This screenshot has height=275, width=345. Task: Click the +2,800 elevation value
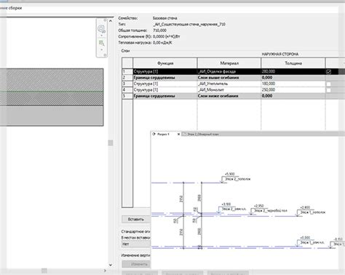305,207
